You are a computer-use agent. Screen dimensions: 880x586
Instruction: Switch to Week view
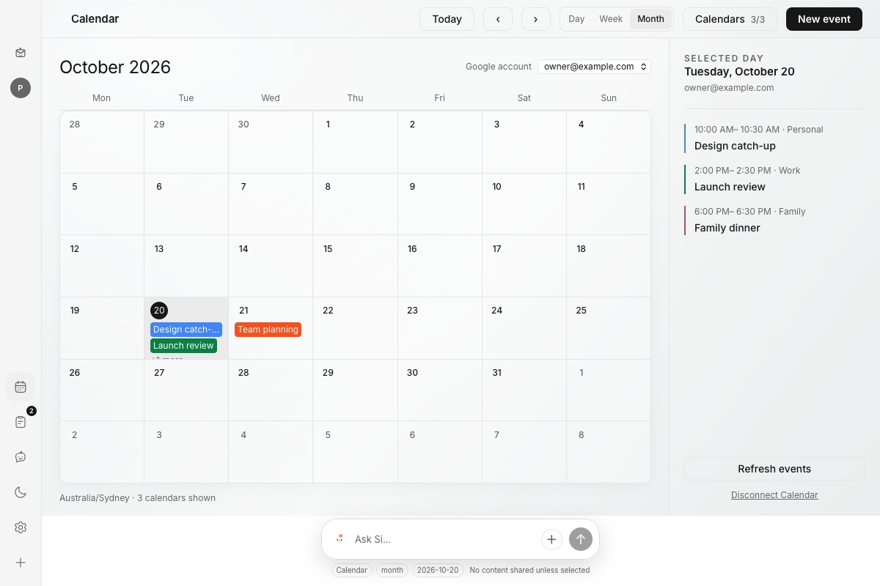(x=611, y=19)
